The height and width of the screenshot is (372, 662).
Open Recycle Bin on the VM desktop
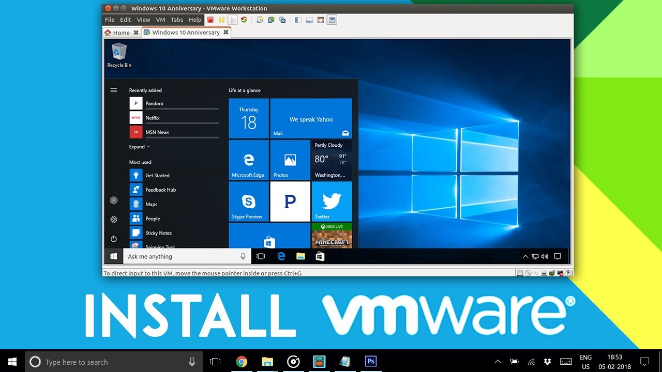pos(119,55)
